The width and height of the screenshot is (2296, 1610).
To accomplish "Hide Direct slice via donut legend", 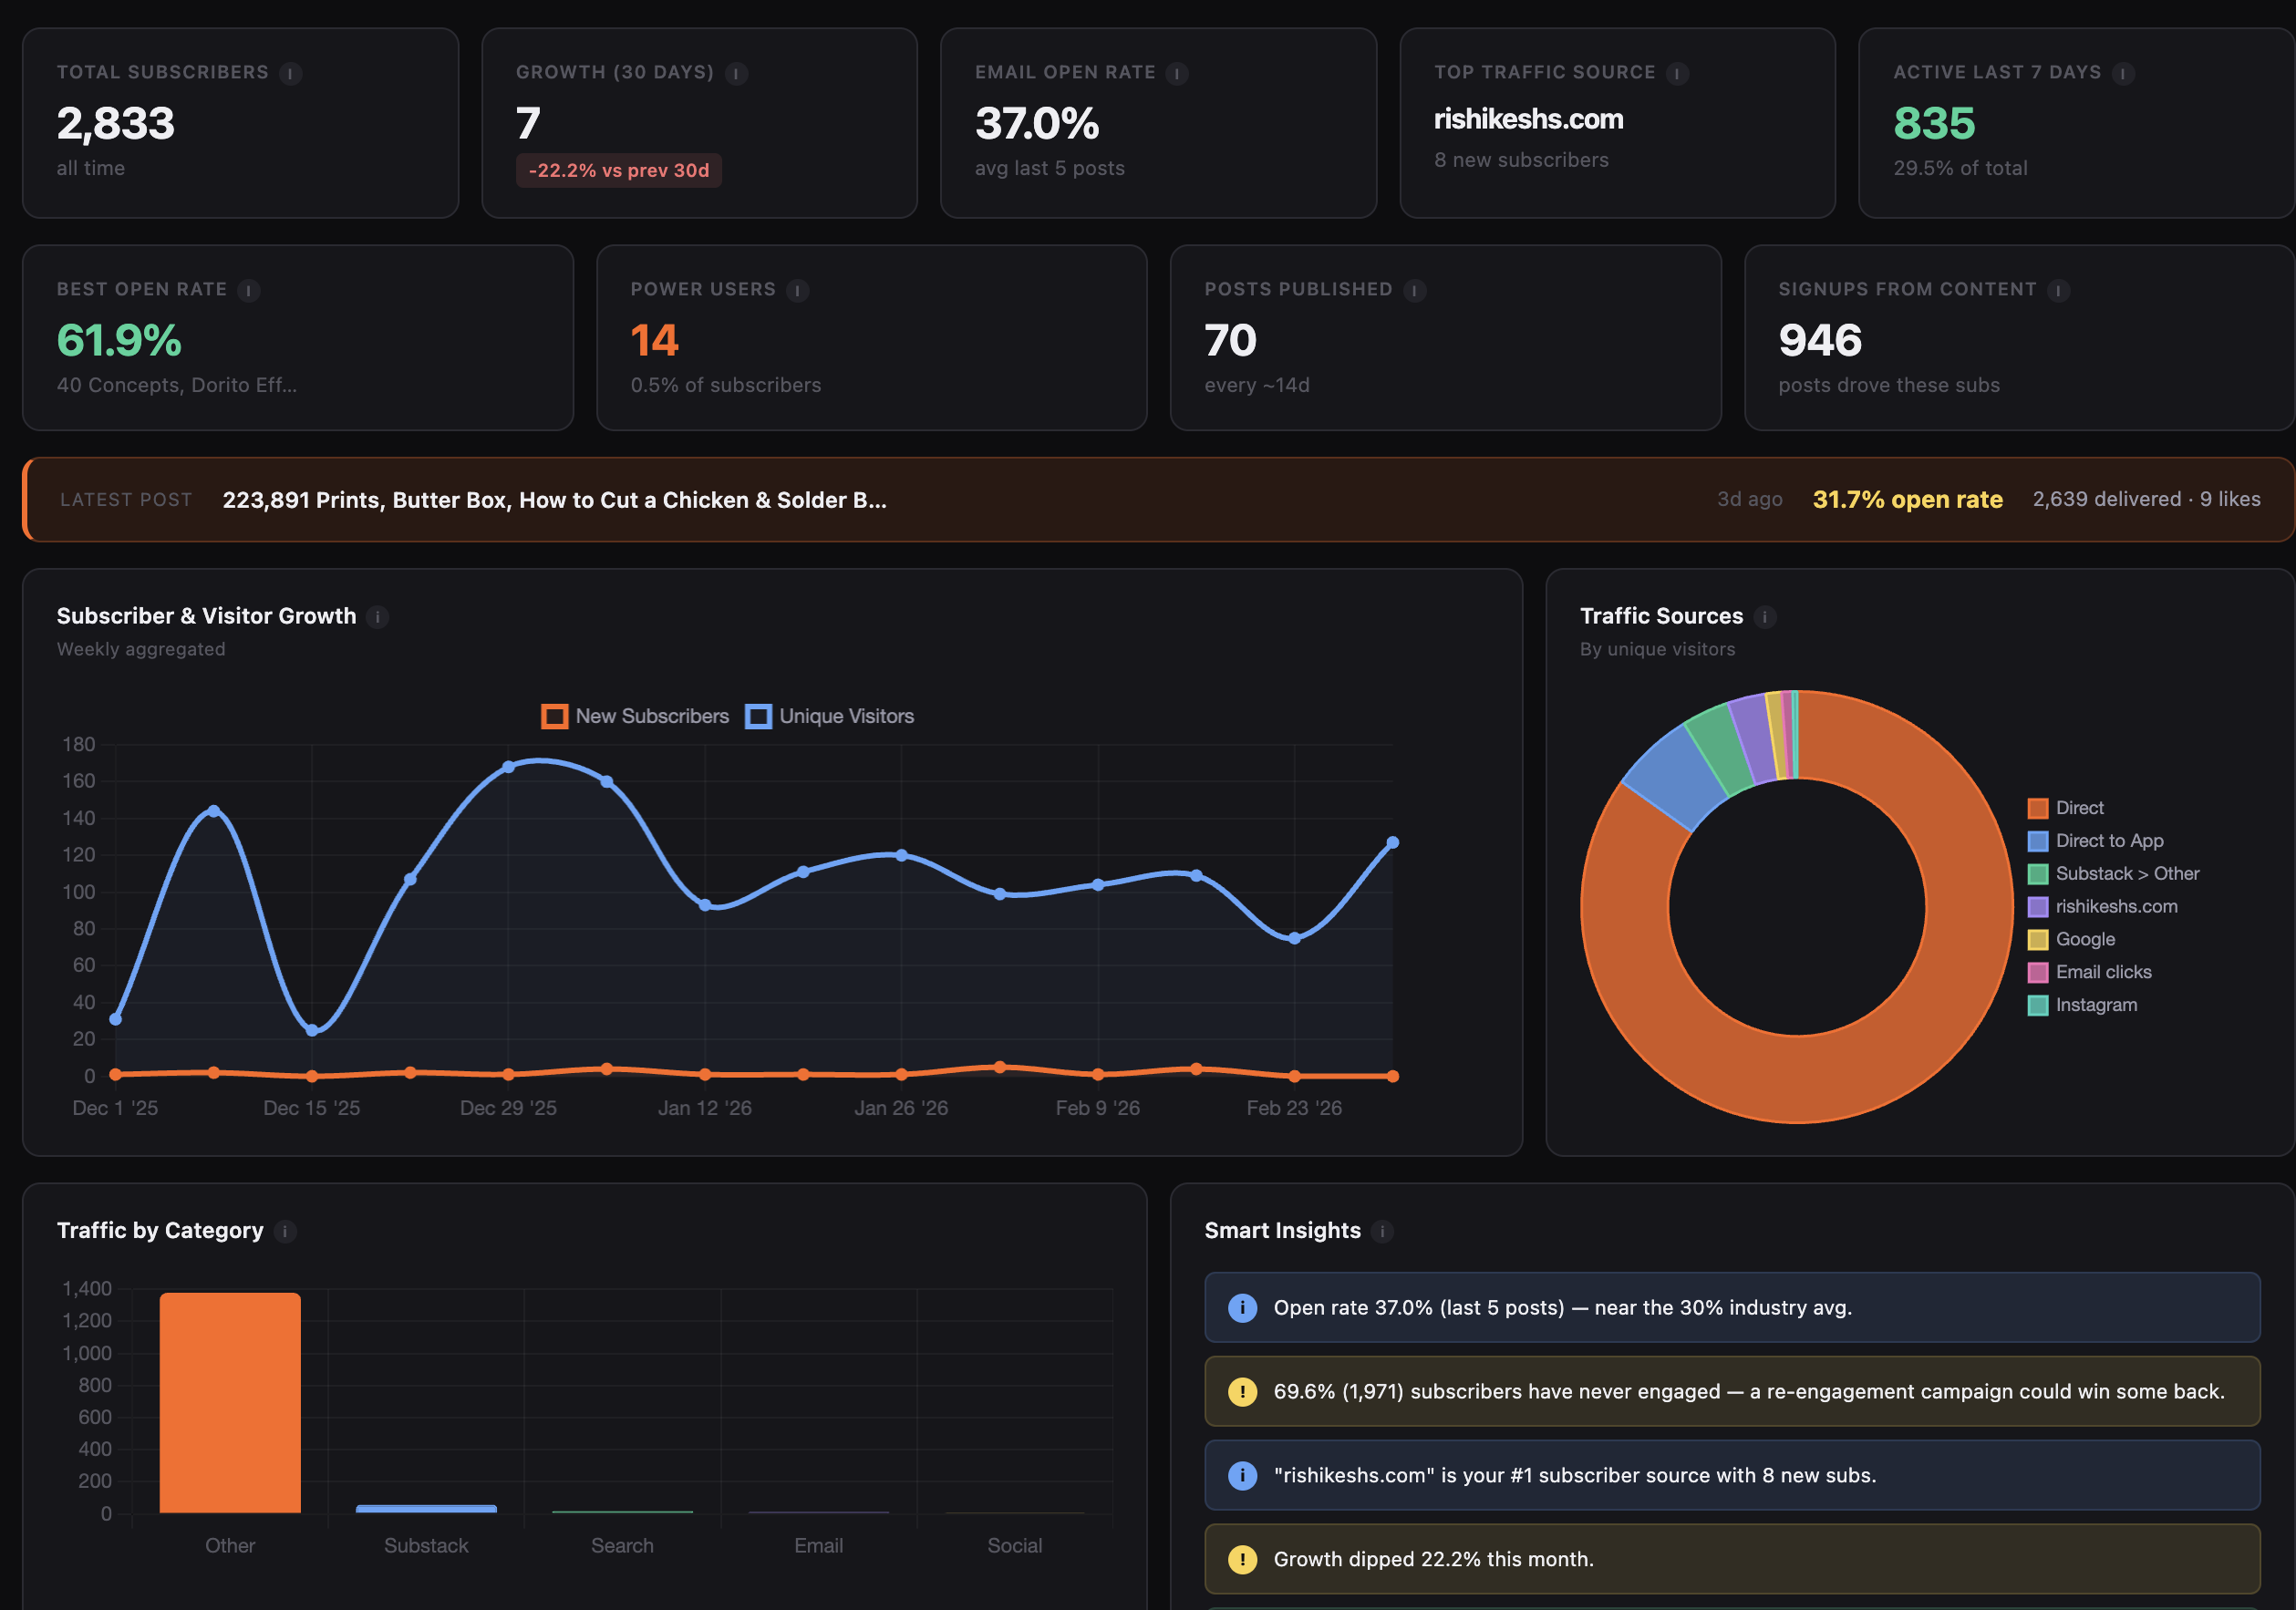I will coord(2079,808).
